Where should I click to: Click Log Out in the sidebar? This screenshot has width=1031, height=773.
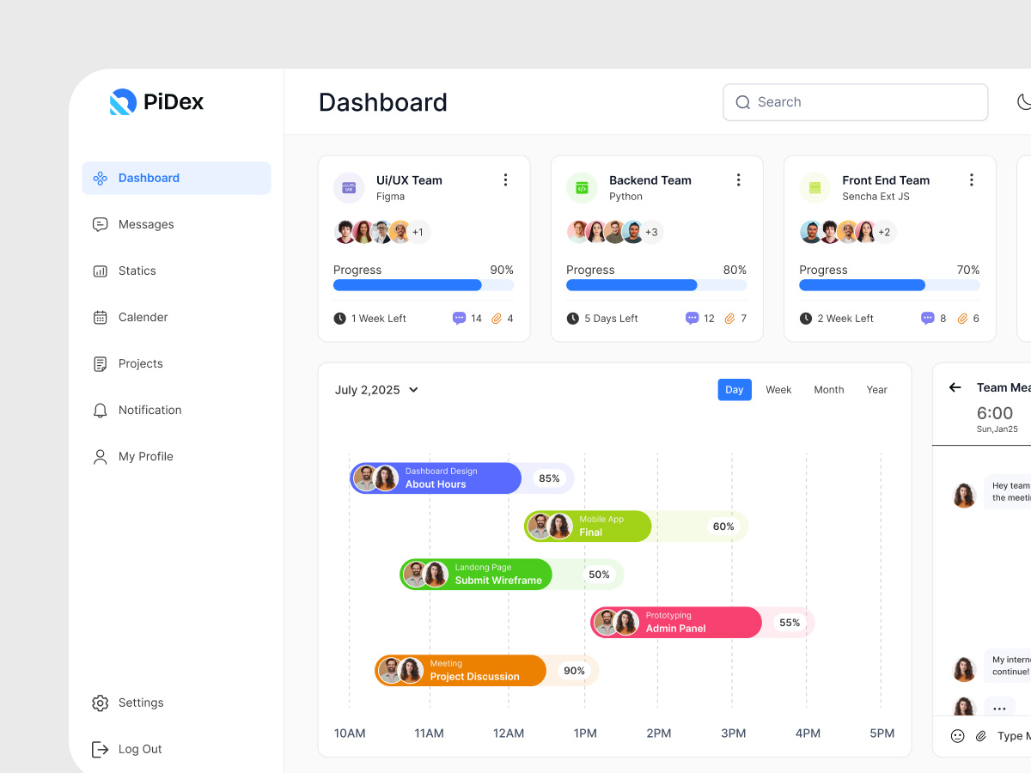pyautogui.click(x=140, y=749)
